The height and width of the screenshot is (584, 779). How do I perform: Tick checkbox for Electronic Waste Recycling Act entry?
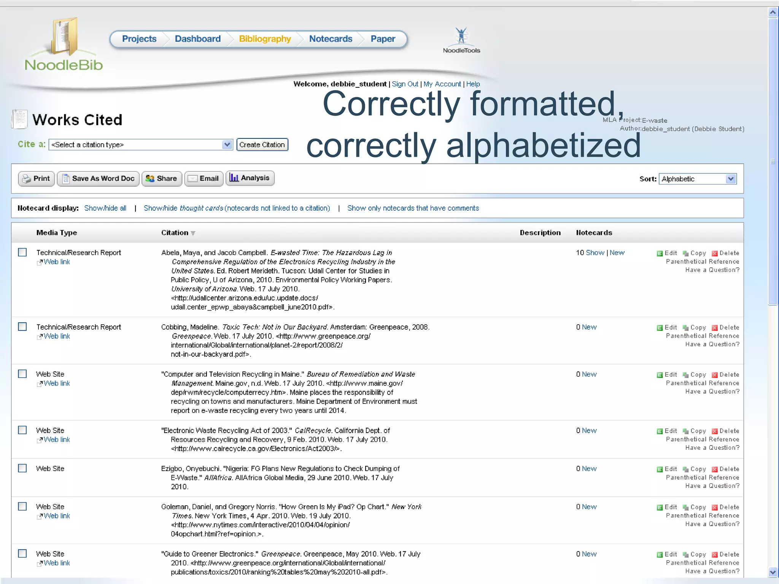pyautogui.click(x=22, y=430)
